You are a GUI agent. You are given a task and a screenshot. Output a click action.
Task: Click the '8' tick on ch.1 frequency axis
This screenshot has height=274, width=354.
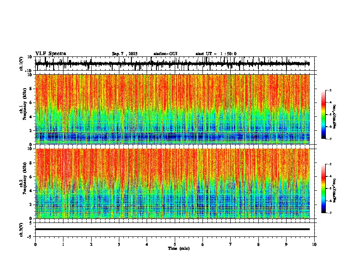pyautogui.click(x=31, y=89)
